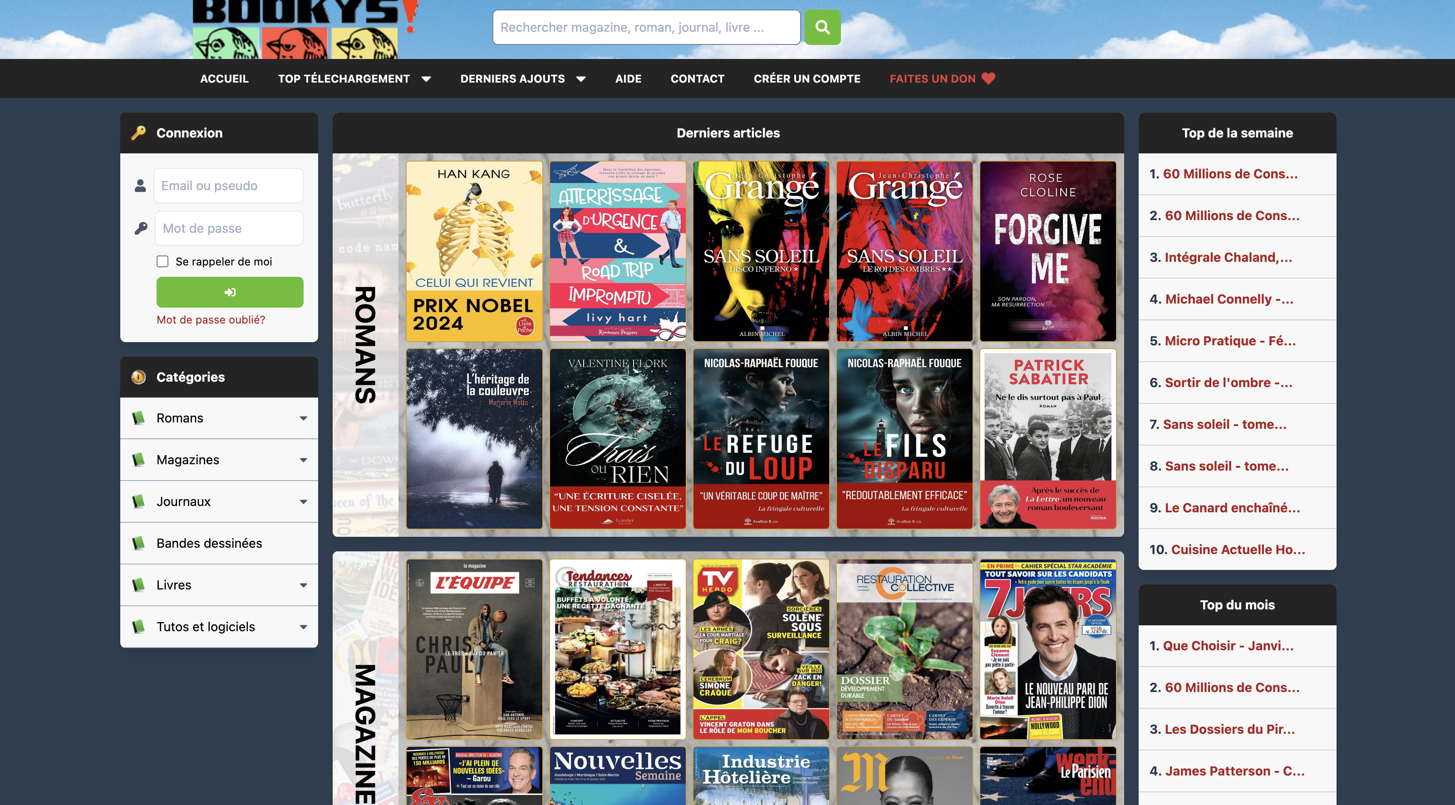This screenshot has height=805, width=1455.
Task: Click the book icon next to Tutos et logiciels
Action: (138, 627)
